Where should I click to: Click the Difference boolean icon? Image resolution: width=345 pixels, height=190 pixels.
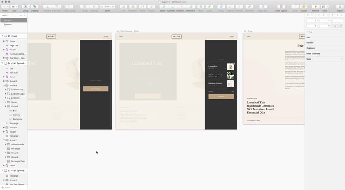190,7
